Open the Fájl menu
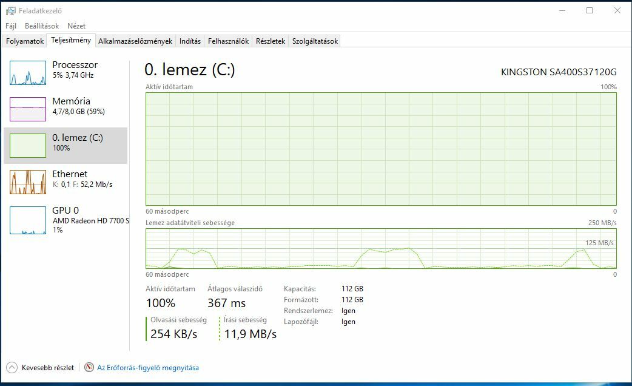632x386 pixels. point(11,26)
